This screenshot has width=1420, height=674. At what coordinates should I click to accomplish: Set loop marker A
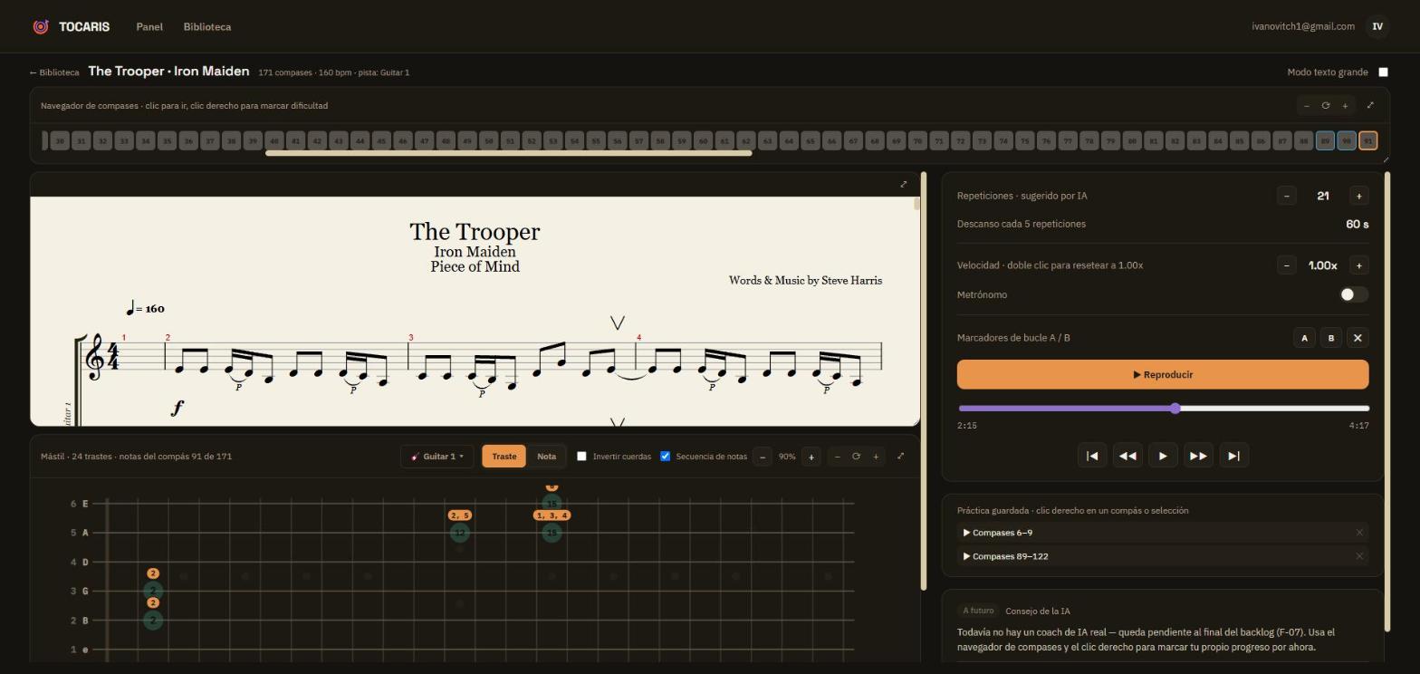click(1304, 338)
